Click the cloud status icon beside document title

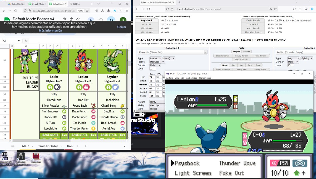[78, 19]
